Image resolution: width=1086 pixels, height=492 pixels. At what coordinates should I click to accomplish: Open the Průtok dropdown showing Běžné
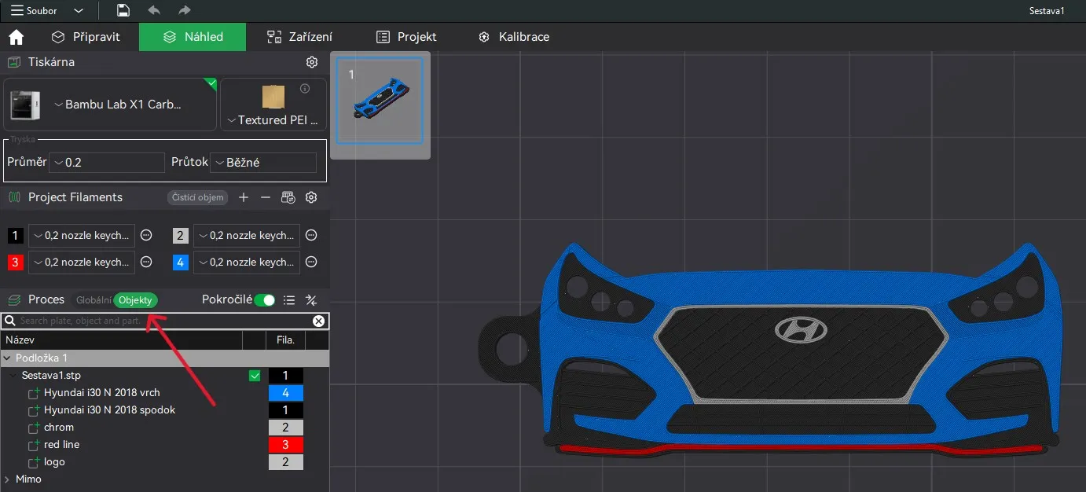262,162
